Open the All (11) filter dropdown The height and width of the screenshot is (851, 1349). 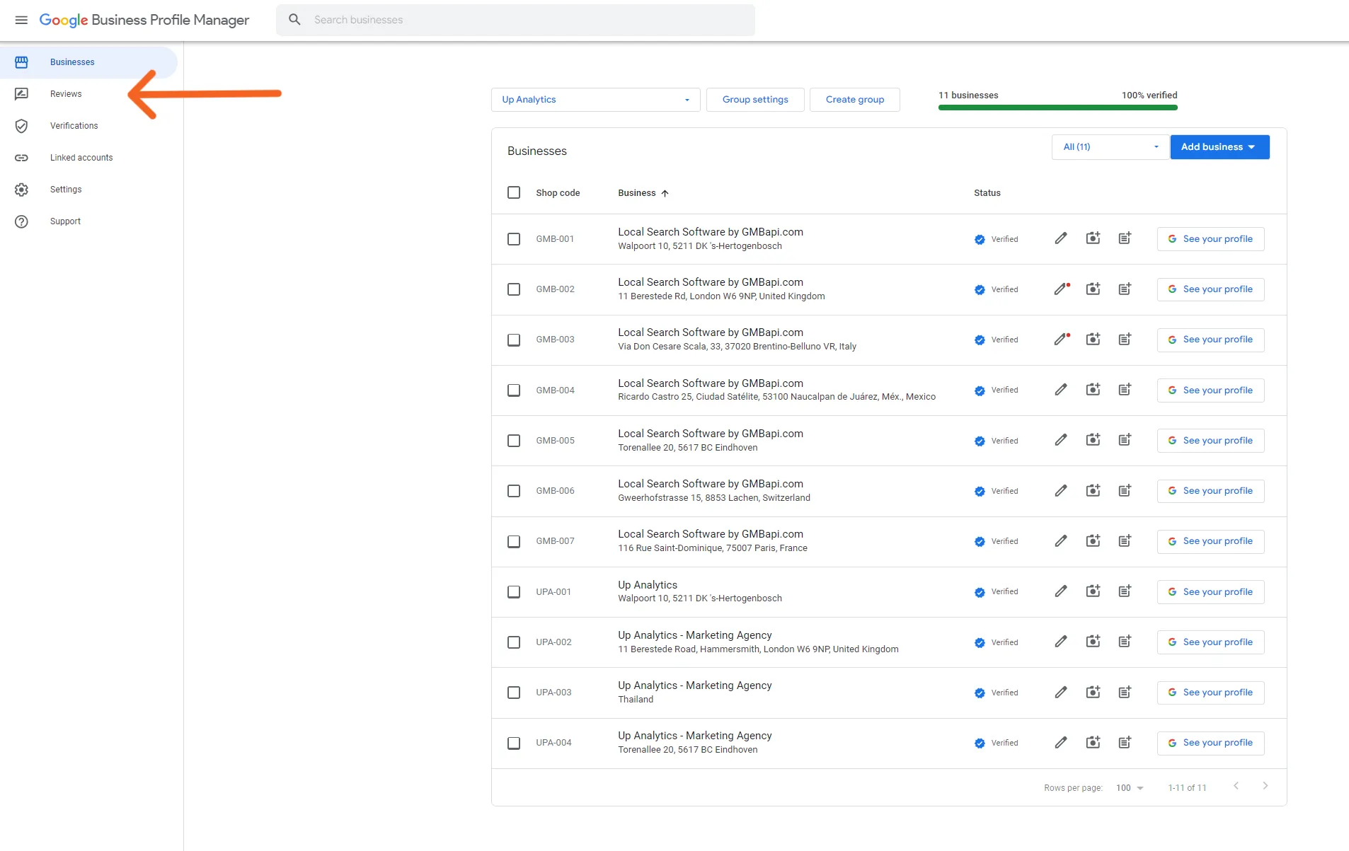tap(1110, 147)
